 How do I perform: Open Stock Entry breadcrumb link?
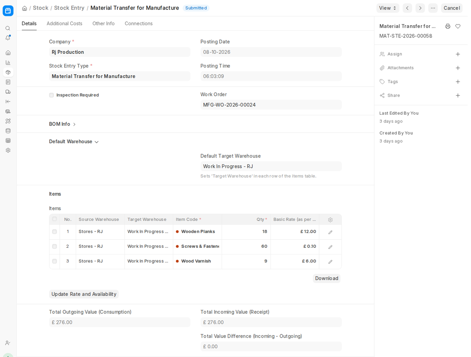(x=69, y=8)
